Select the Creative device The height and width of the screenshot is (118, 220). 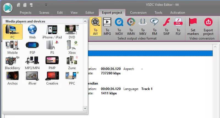pyautogui.click(x=52, y=78)
